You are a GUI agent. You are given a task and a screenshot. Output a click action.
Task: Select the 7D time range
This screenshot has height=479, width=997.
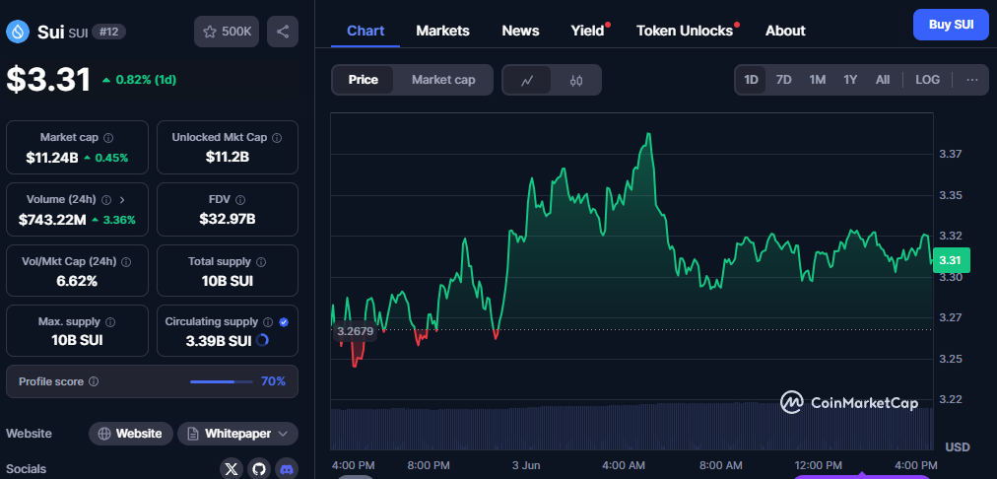pyautogui.click(x=783, y=80)
